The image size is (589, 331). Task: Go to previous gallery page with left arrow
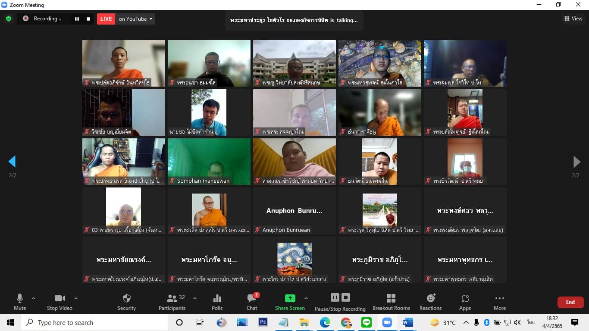[x=12, y=162]
